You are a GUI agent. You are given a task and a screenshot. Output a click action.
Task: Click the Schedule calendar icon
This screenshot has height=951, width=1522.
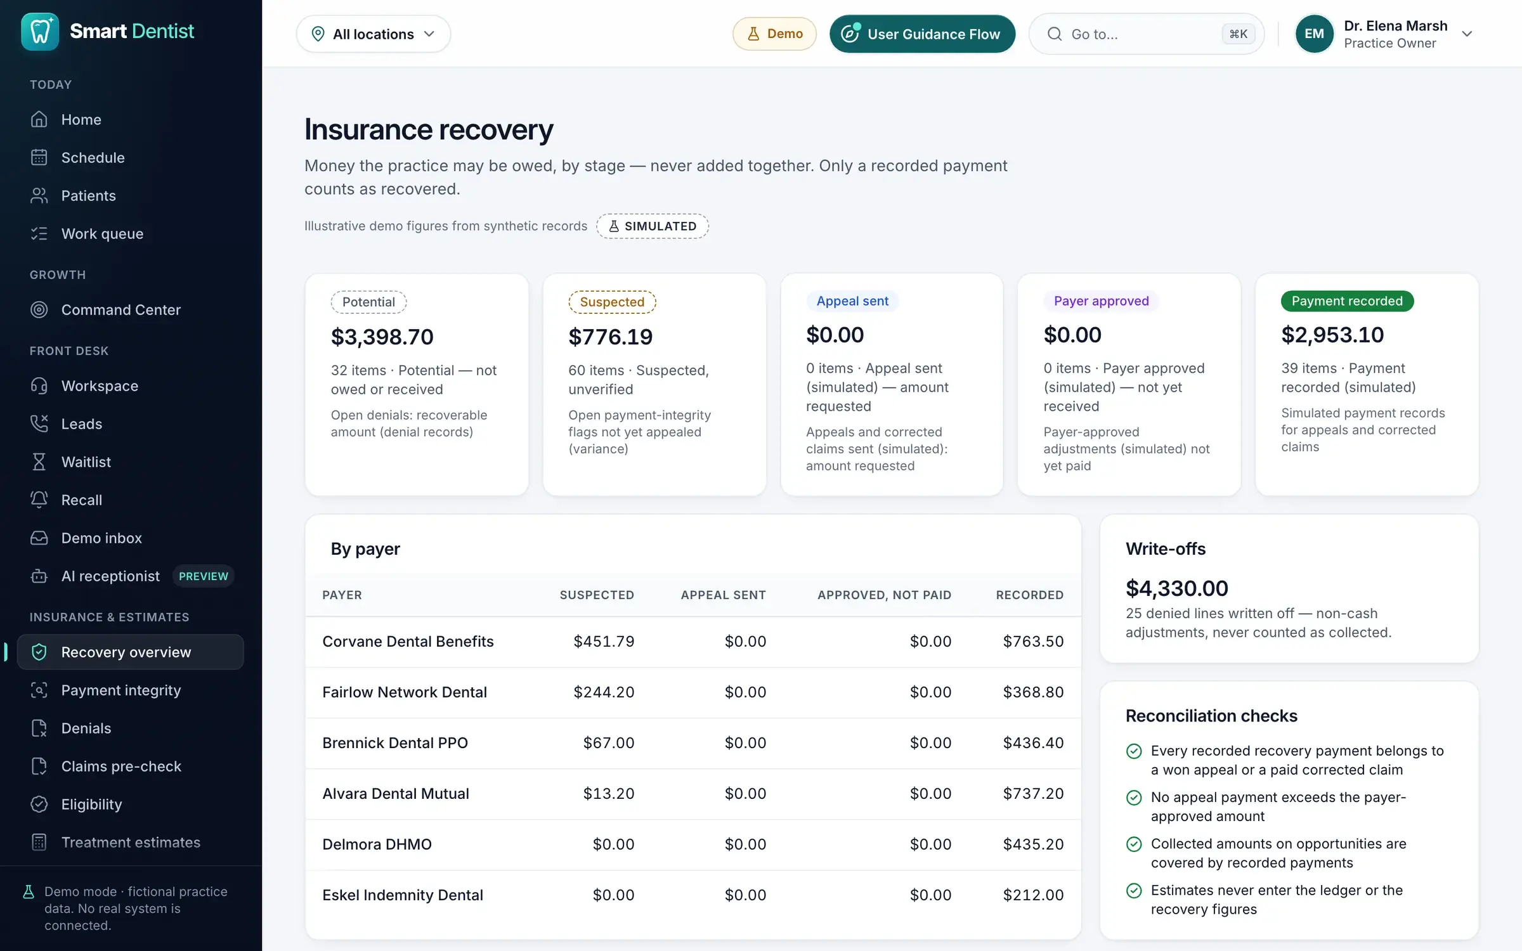[x=39, y=157]
